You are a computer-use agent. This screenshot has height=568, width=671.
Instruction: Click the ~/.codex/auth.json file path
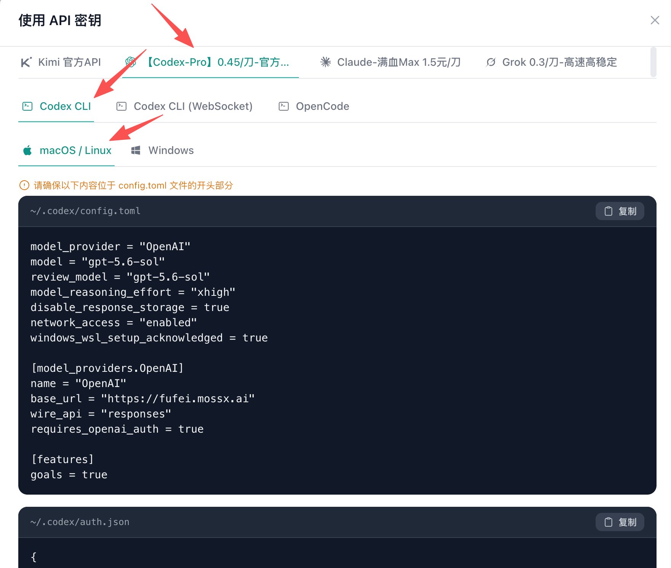pos(80,522)
